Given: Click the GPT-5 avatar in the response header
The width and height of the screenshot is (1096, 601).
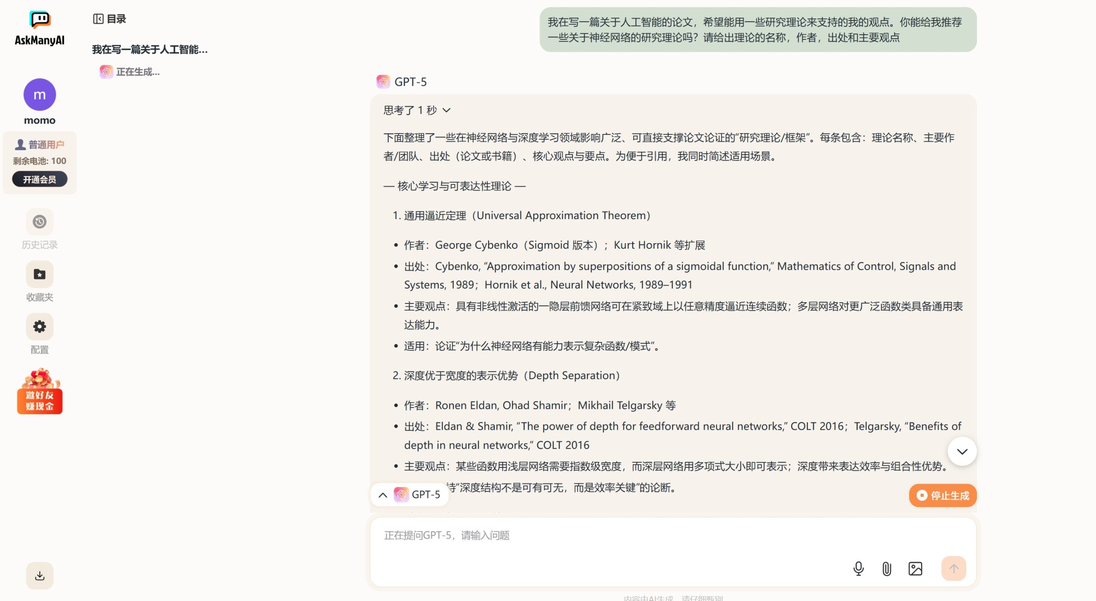Looking at the screenshot, I should [383, 81].
